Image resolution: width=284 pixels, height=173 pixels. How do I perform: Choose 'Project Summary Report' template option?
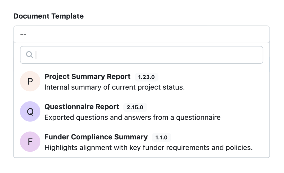point(141,81)
